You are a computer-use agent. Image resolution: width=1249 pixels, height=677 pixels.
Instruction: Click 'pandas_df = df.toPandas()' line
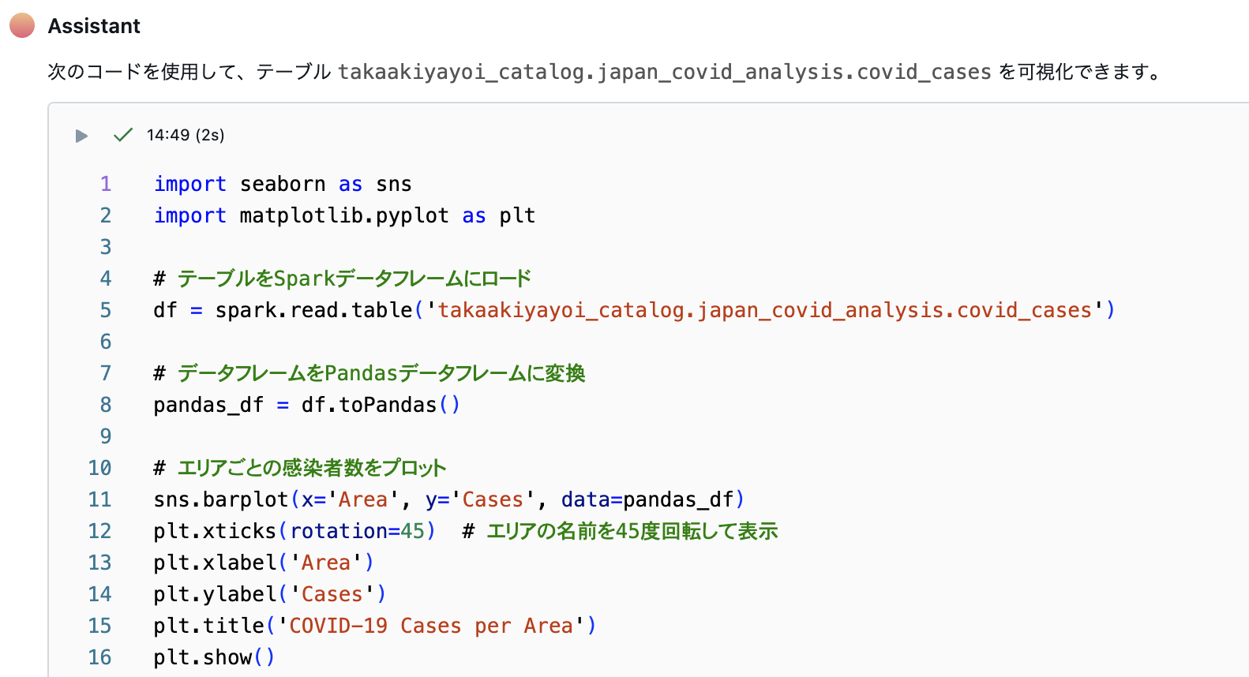[306, 405]
